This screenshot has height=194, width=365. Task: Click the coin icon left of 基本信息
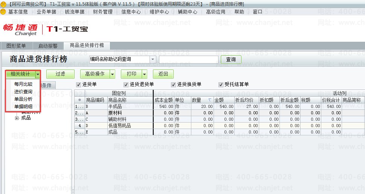click(x=3, y=12)
